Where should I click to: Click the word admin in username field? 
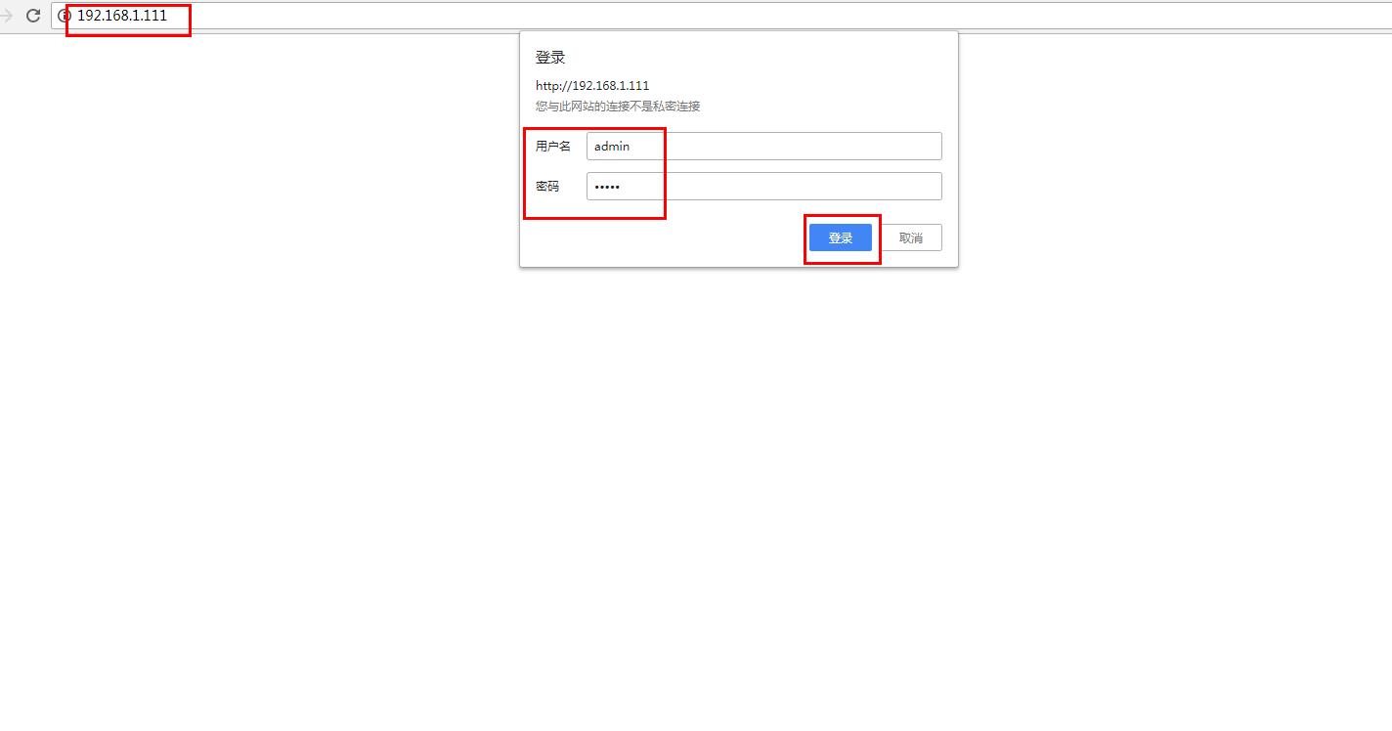click(612, 147)
